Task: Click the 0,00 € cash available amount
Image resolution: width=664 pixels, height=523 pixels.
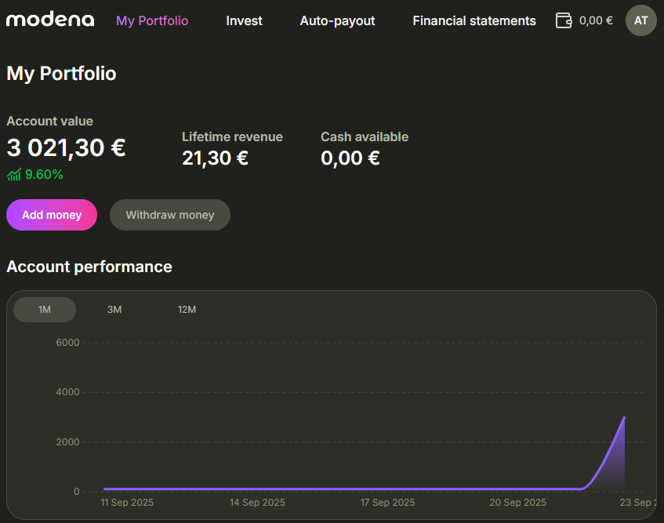Action: pyautogui.click(x=350, y=158)
